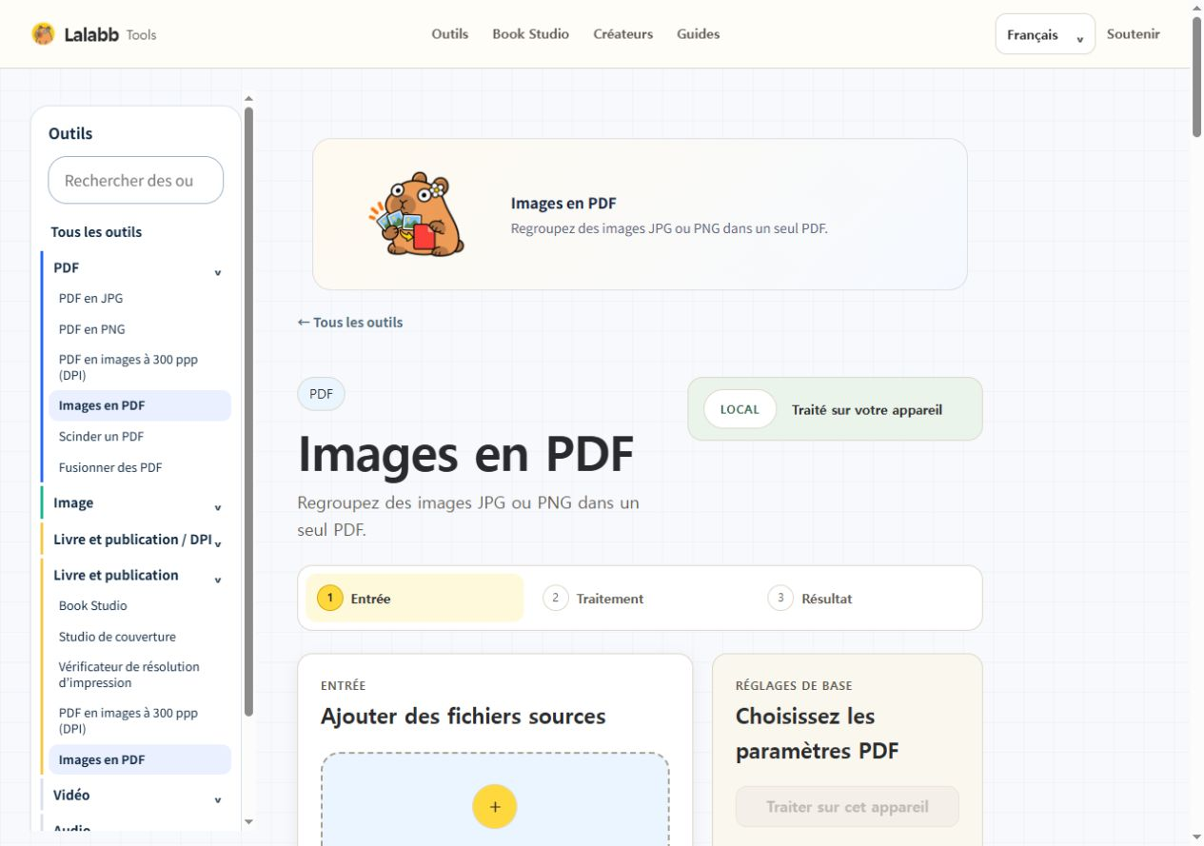
Task: Go to Créateurs in top navigation
Action: (x=622, y=34)
